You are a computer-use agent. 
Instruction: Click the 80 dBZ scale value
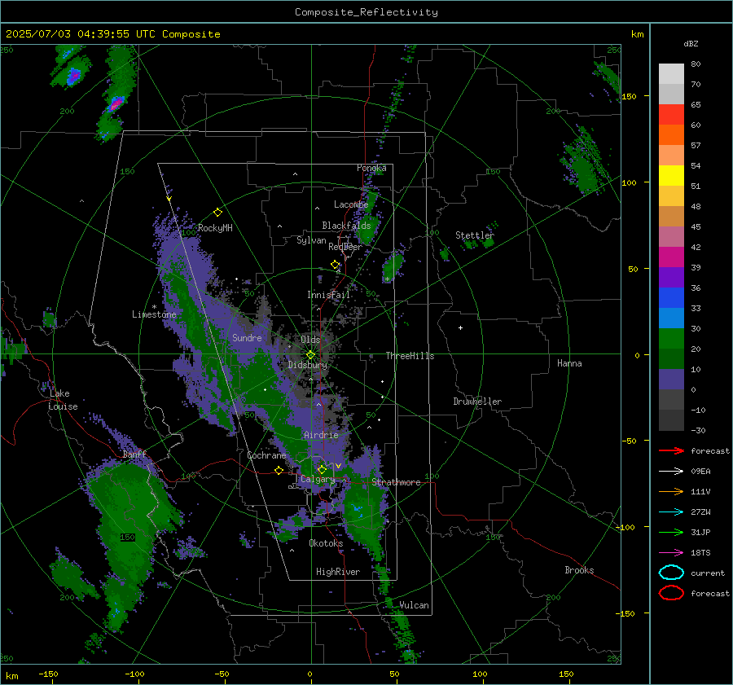[x=696, y=64]
